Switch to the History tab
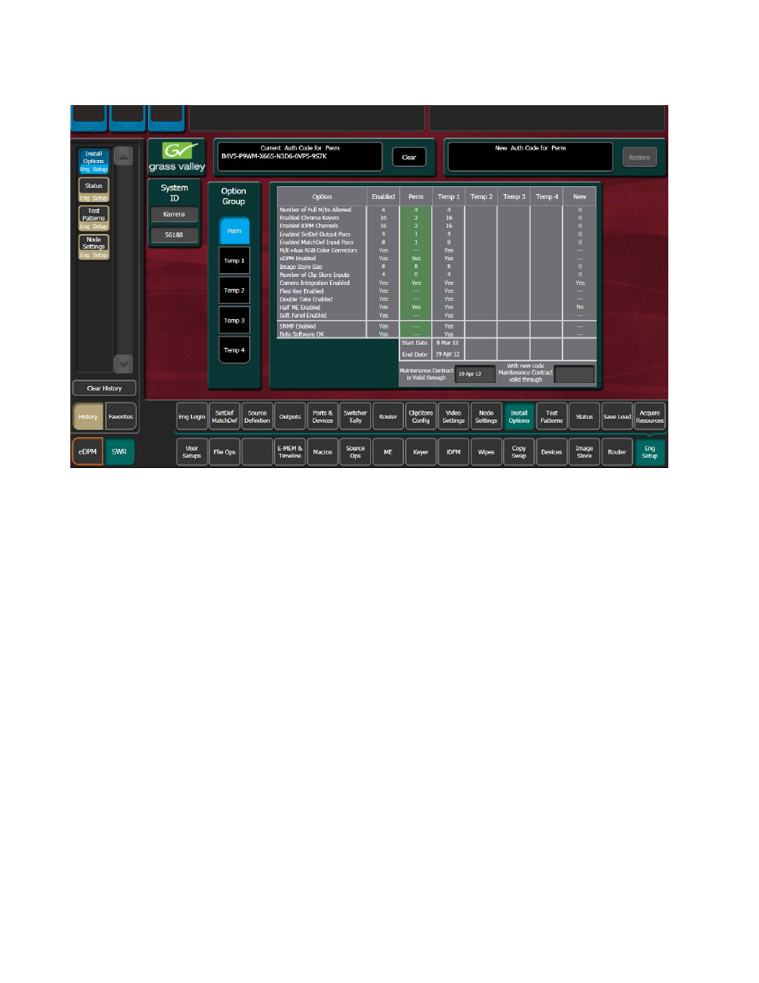The image size is (759, 983). pos(88,416)
